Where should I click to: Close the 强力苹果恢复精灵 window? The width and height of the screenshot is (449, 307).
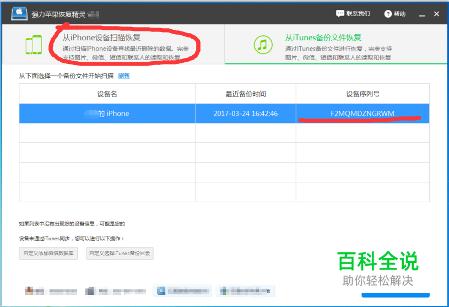pos(436,14)
